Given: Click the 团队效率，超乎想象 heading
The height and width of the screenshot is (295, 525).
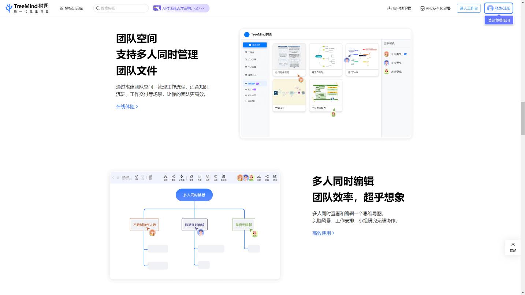Looking at the screenshot, I should (358, 197).
